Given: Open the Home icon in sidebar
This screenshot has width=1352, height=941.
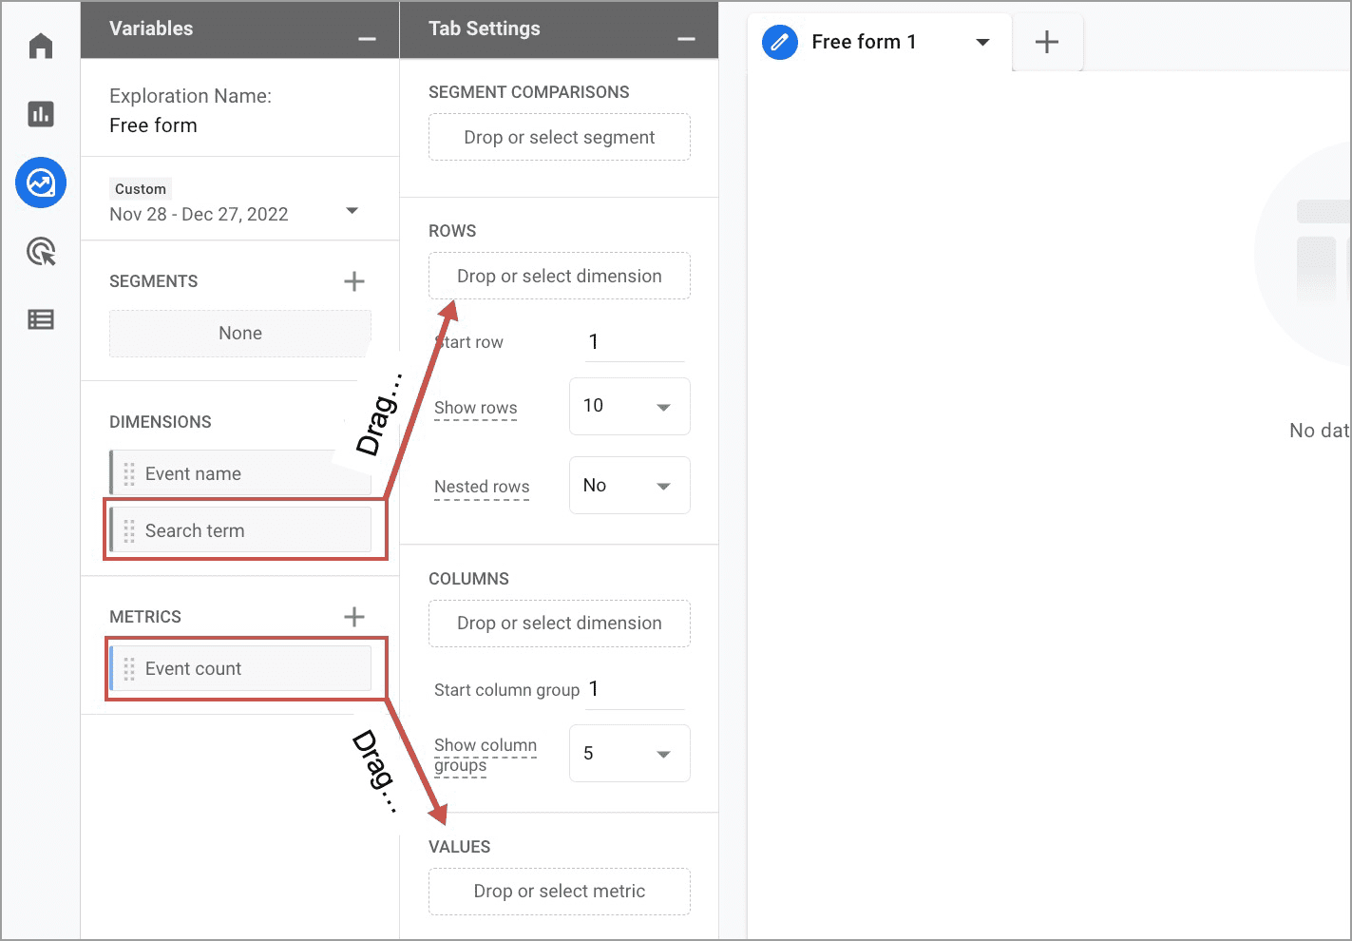Looking at the screenshot, I should point(41,46).
